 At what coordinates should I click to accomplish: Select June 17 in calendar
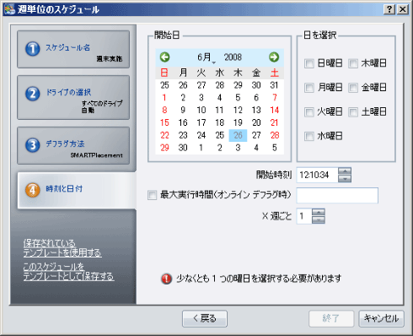(x=201, y=122)
